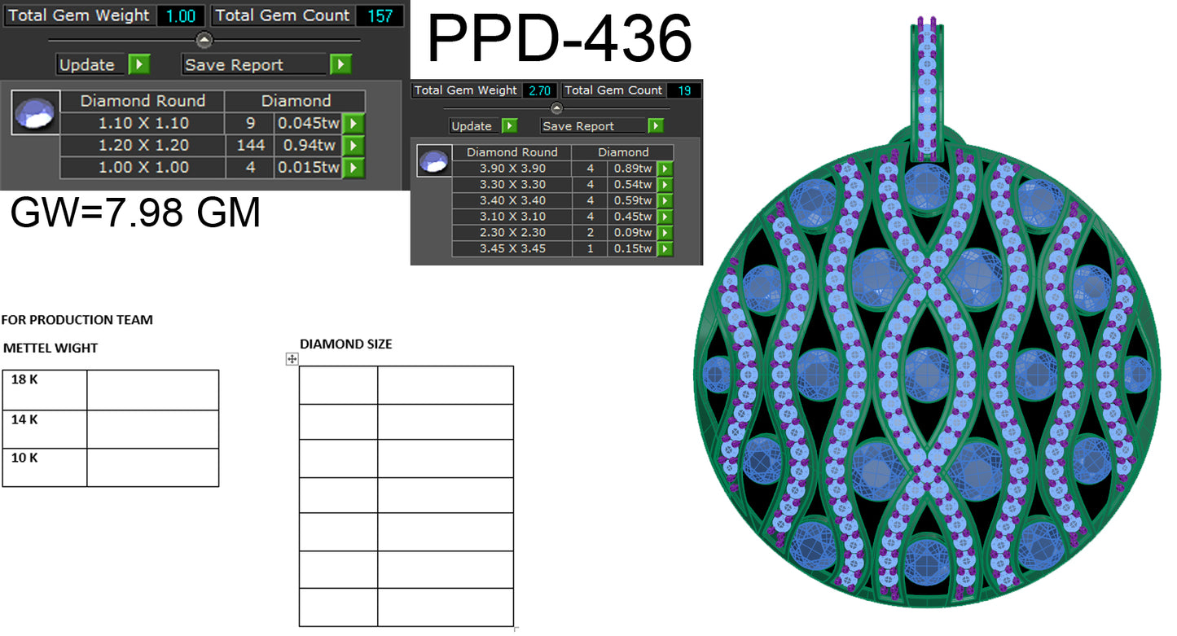Collapse the first gem report using the up chevron

(x=204, y=39)
